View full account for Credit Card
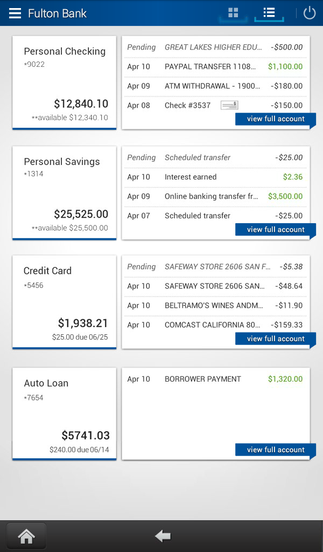 tap(276, 339)
